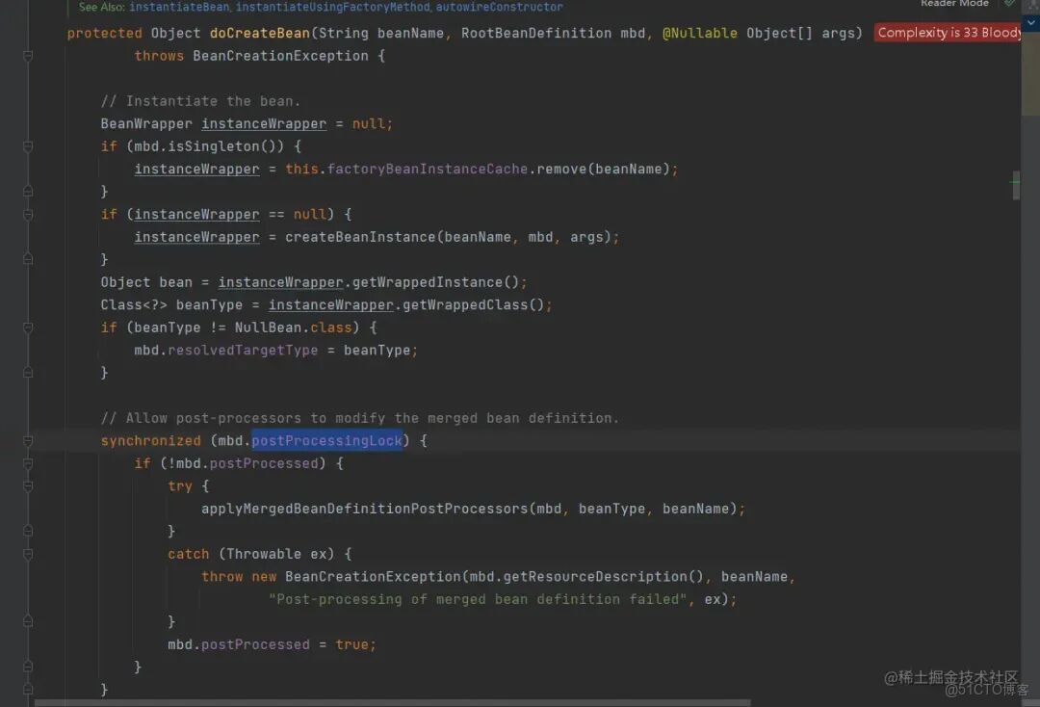Open the autowireConstructor See Also link
This screenshot has width=1040, height=707.
coord(499,7)
